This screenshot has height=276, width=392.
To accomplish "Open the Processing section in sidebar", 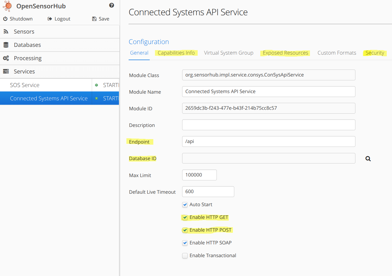I will (x=27, y=58).
